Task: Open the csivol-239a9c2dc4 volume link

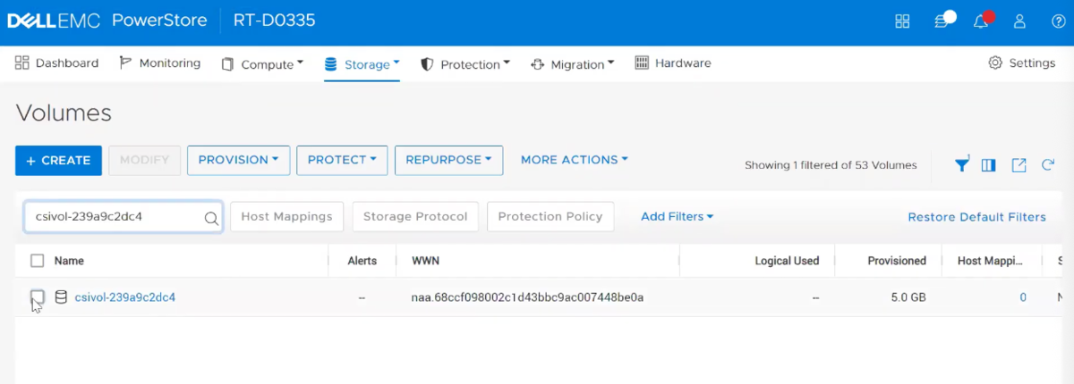Action: (x=125, y=297)
